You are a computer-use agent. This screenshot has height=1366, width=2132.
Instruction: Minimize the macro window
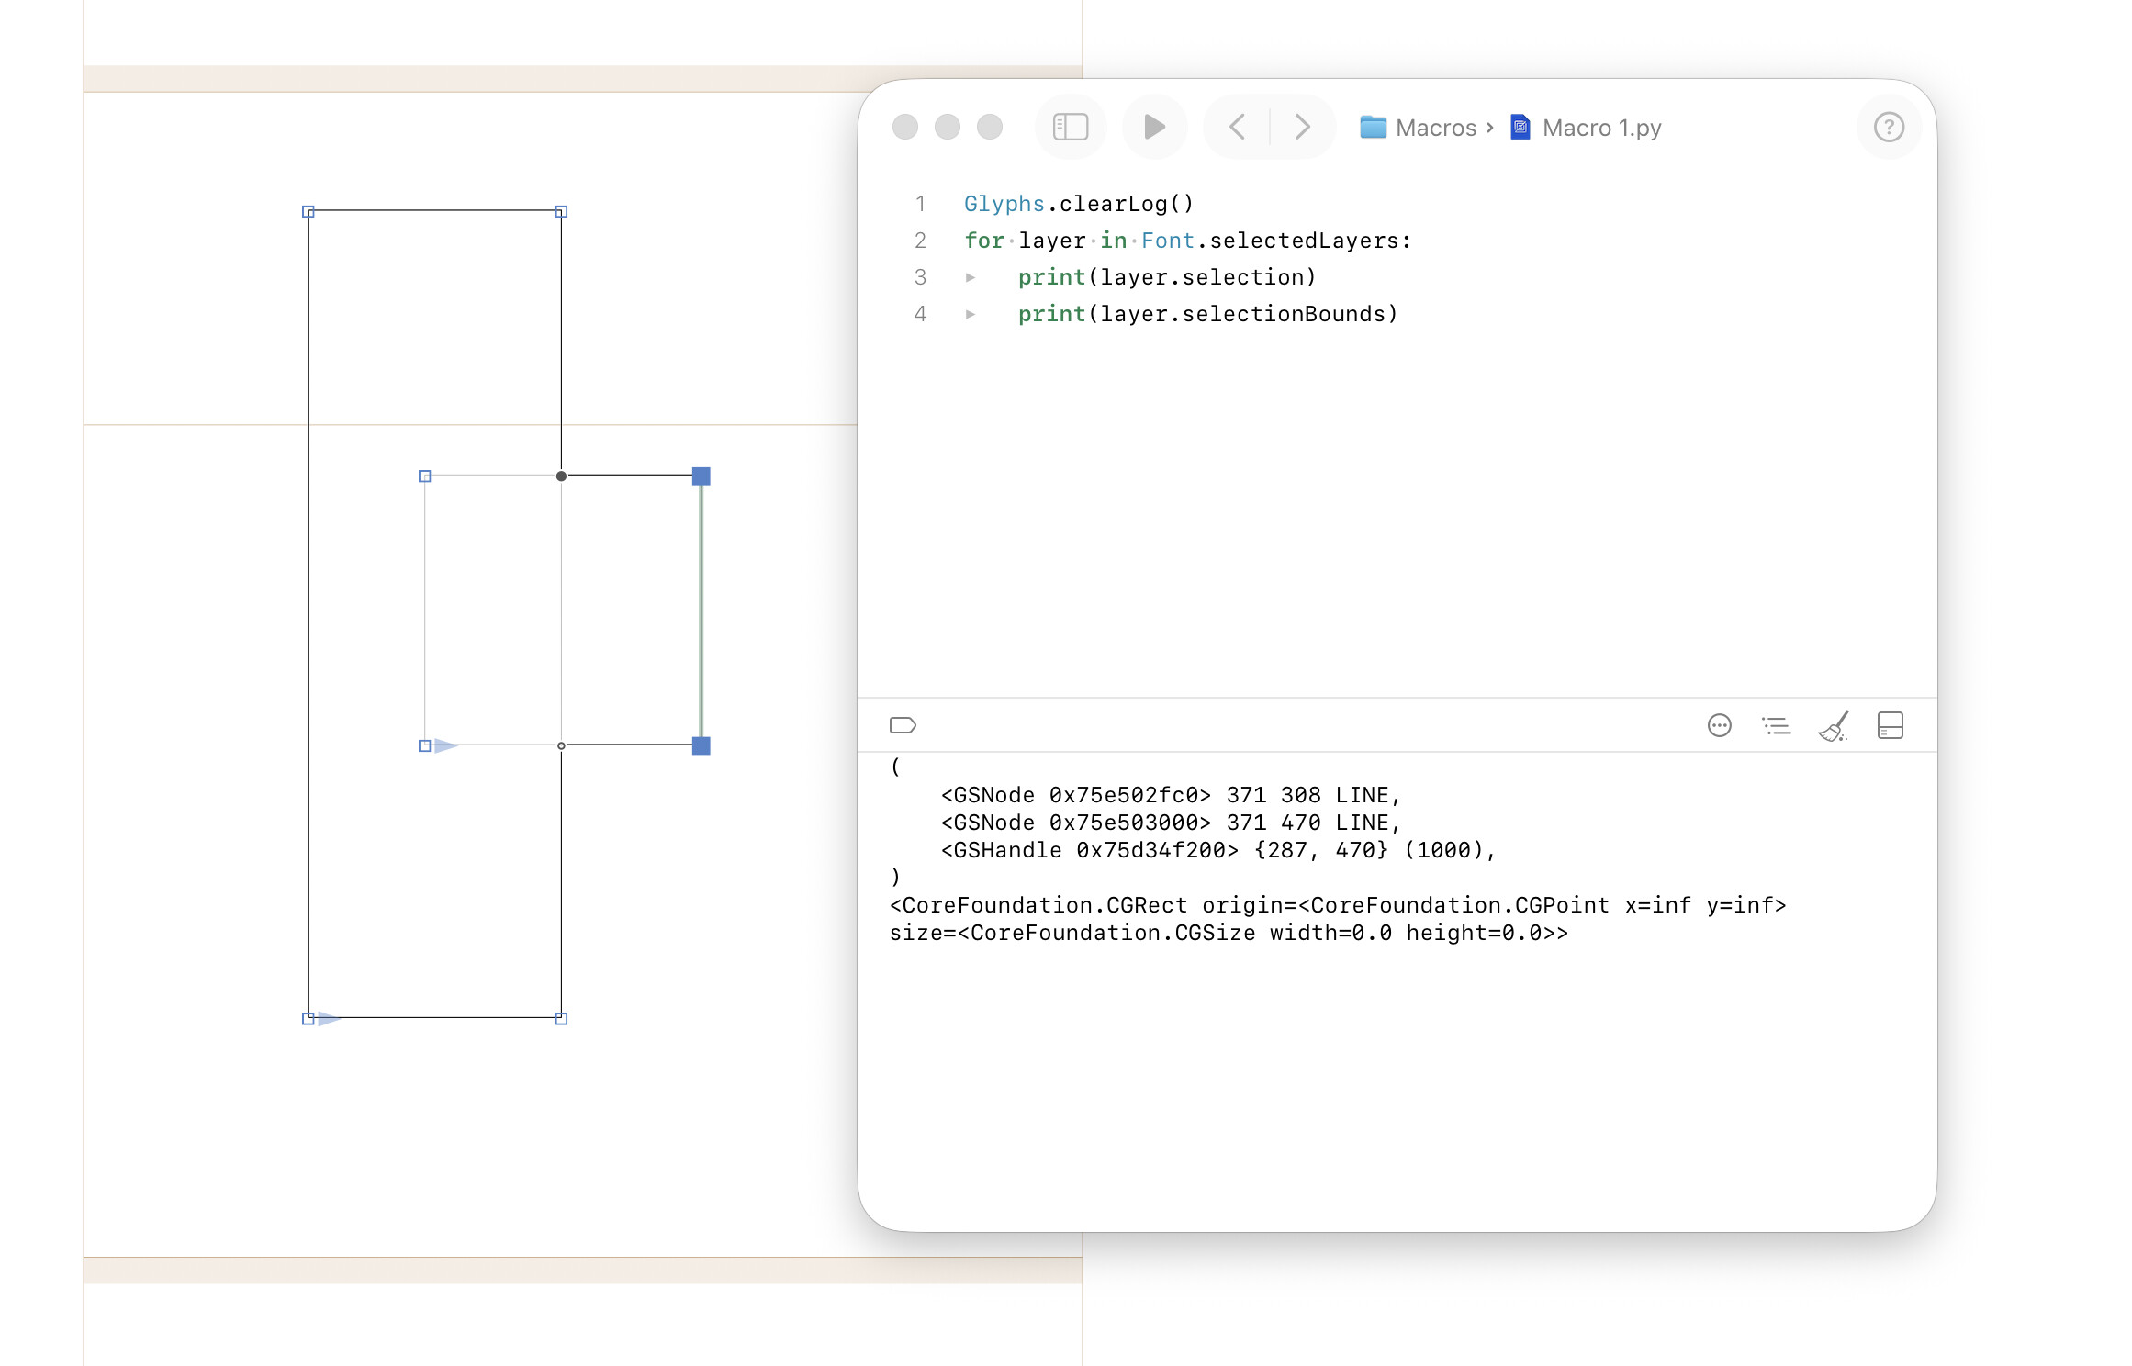[948, 127]
